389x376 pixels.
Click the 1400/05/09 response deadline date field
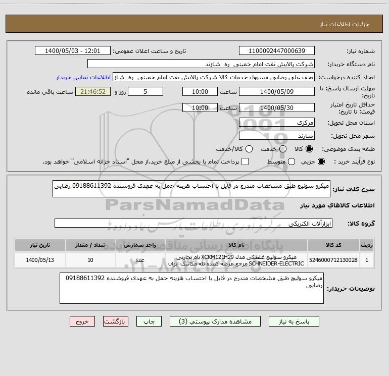click(x=277, y=92)
